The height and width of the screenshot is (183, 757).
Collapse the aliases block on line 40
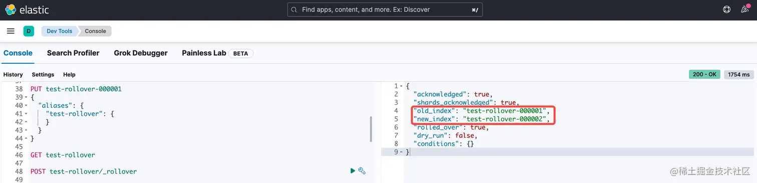click(26, 106)
